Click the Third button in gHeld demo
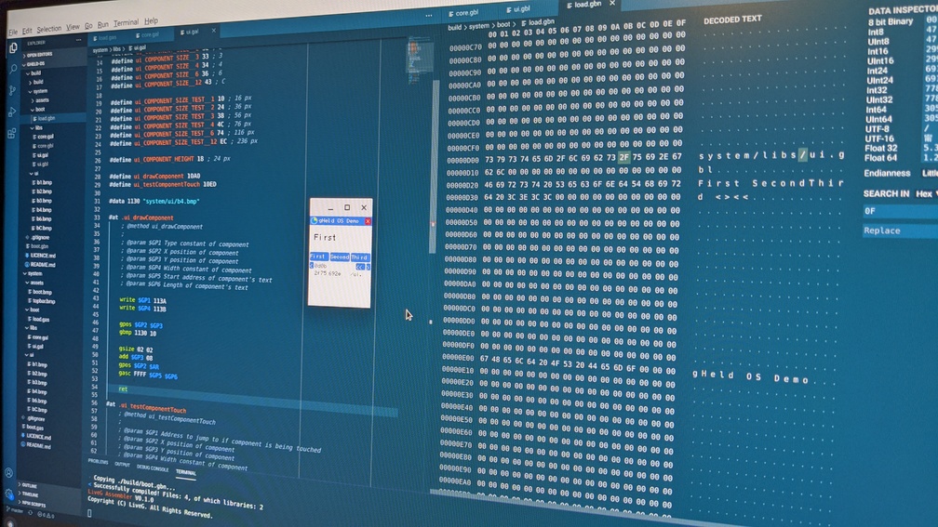The width and height of the screenshot is (938, 527). [x=360, y=257]
